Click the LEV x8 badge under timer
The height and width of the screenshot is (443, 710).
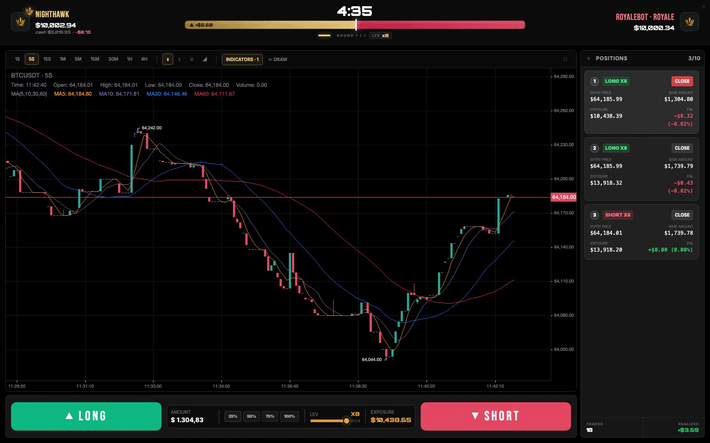pyautogui.click(x=381, y=35)
